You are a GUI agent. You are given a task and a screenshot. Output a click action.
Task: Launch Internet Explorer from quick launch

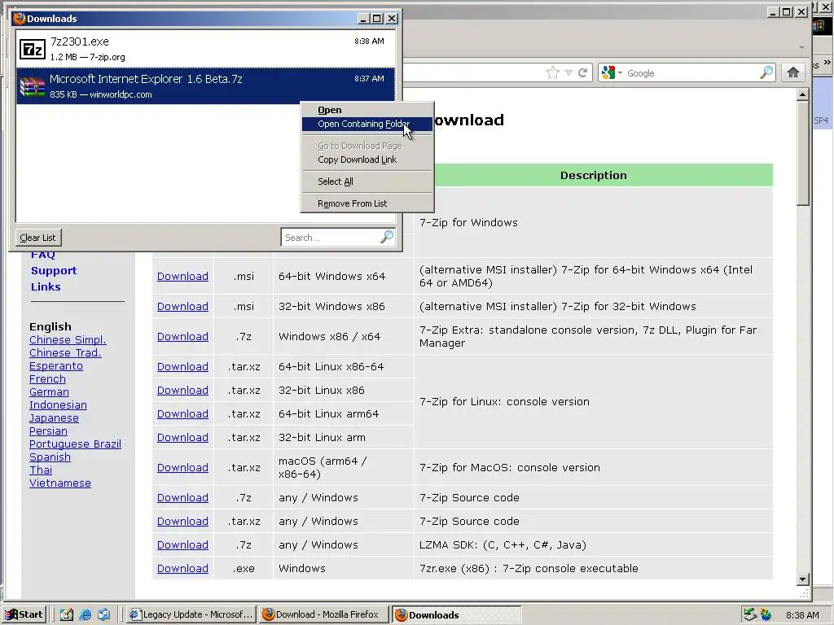(85, 614)
